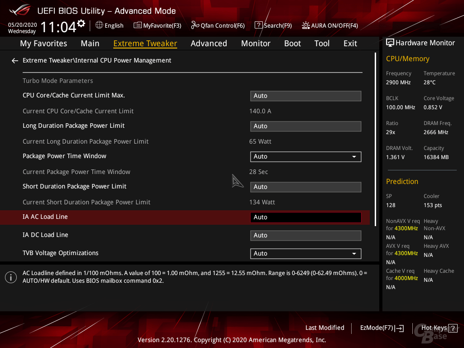Open the clock settings gear icon
This screenshot has height=348, width=464.
pos(81,24)
